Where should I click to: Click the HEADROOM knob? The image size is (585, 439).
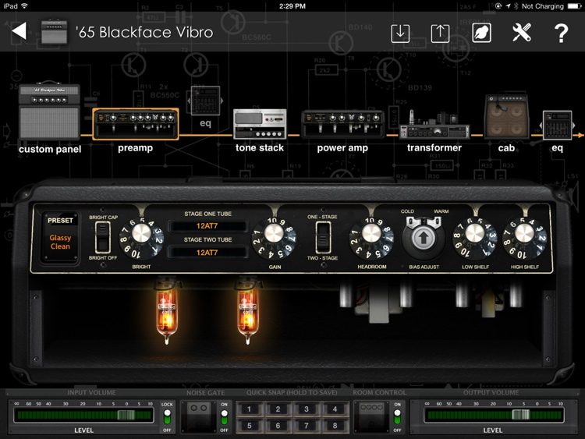tap(371, 239)
